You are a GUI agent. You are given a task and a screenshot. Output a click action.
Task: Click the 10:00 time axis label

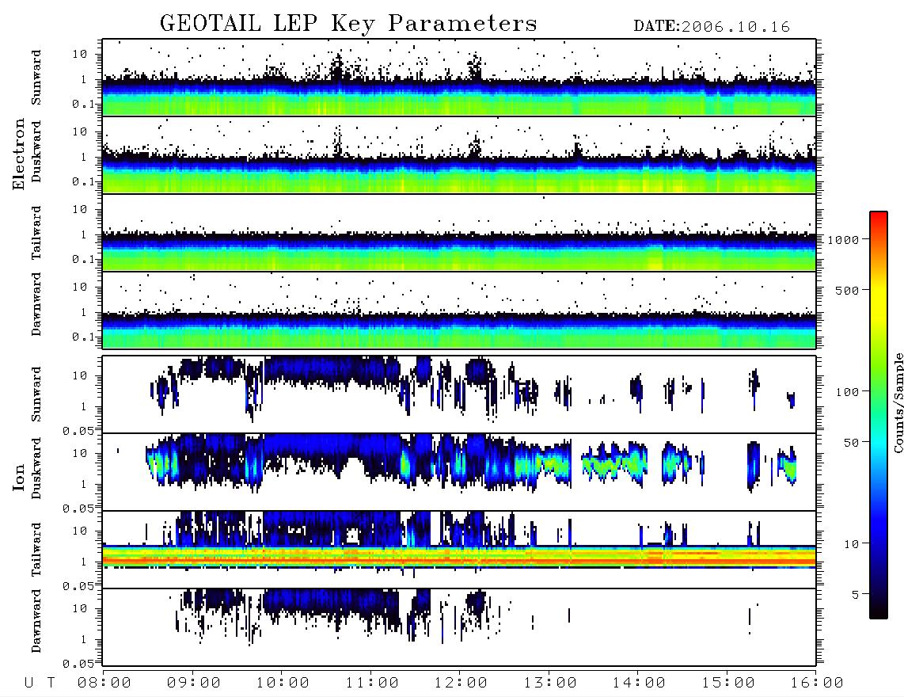pyautogui.click(x=283, y=684)
